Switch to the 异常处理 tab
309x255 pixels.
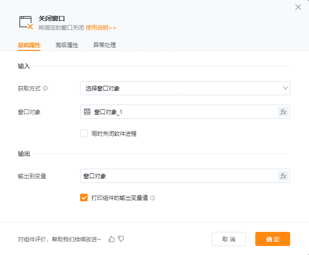point(104,45)
